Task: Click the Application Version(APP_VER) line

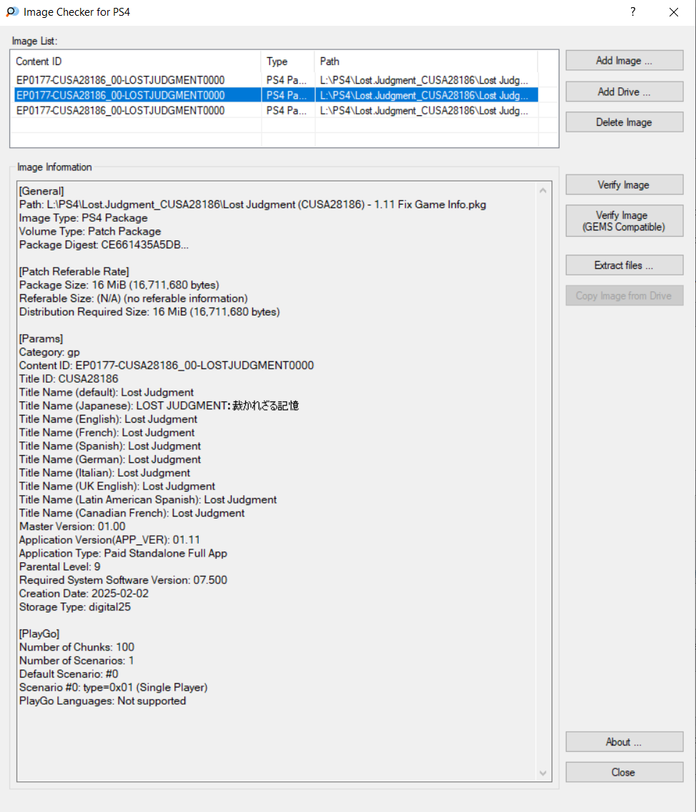Action: pyautogui.click(x=109, y=540)
